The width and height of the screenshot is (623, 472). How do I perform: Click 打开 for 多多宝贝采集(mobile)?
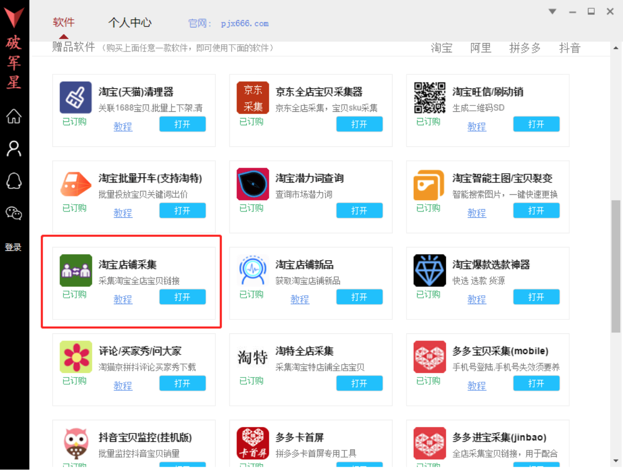tap(536, 383)
